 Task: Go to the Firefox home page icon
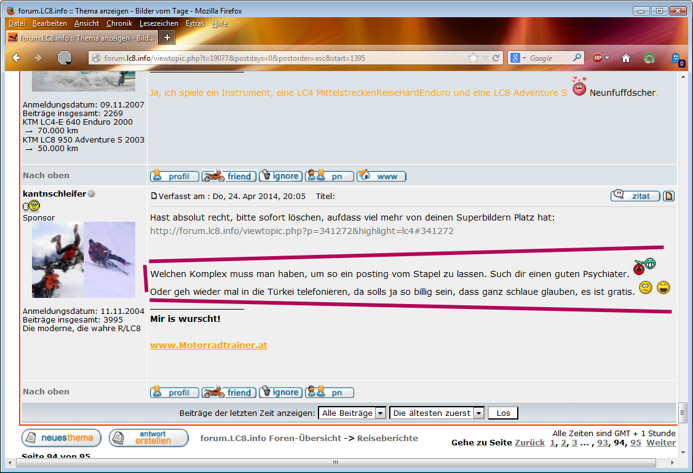click(x=626, y=58)
